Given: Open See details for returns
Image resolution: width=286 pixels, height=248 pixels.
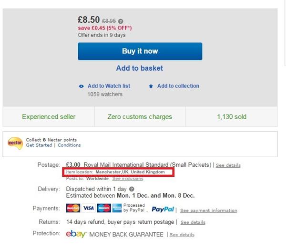Looking at the screenshot, I should point(193,222).
